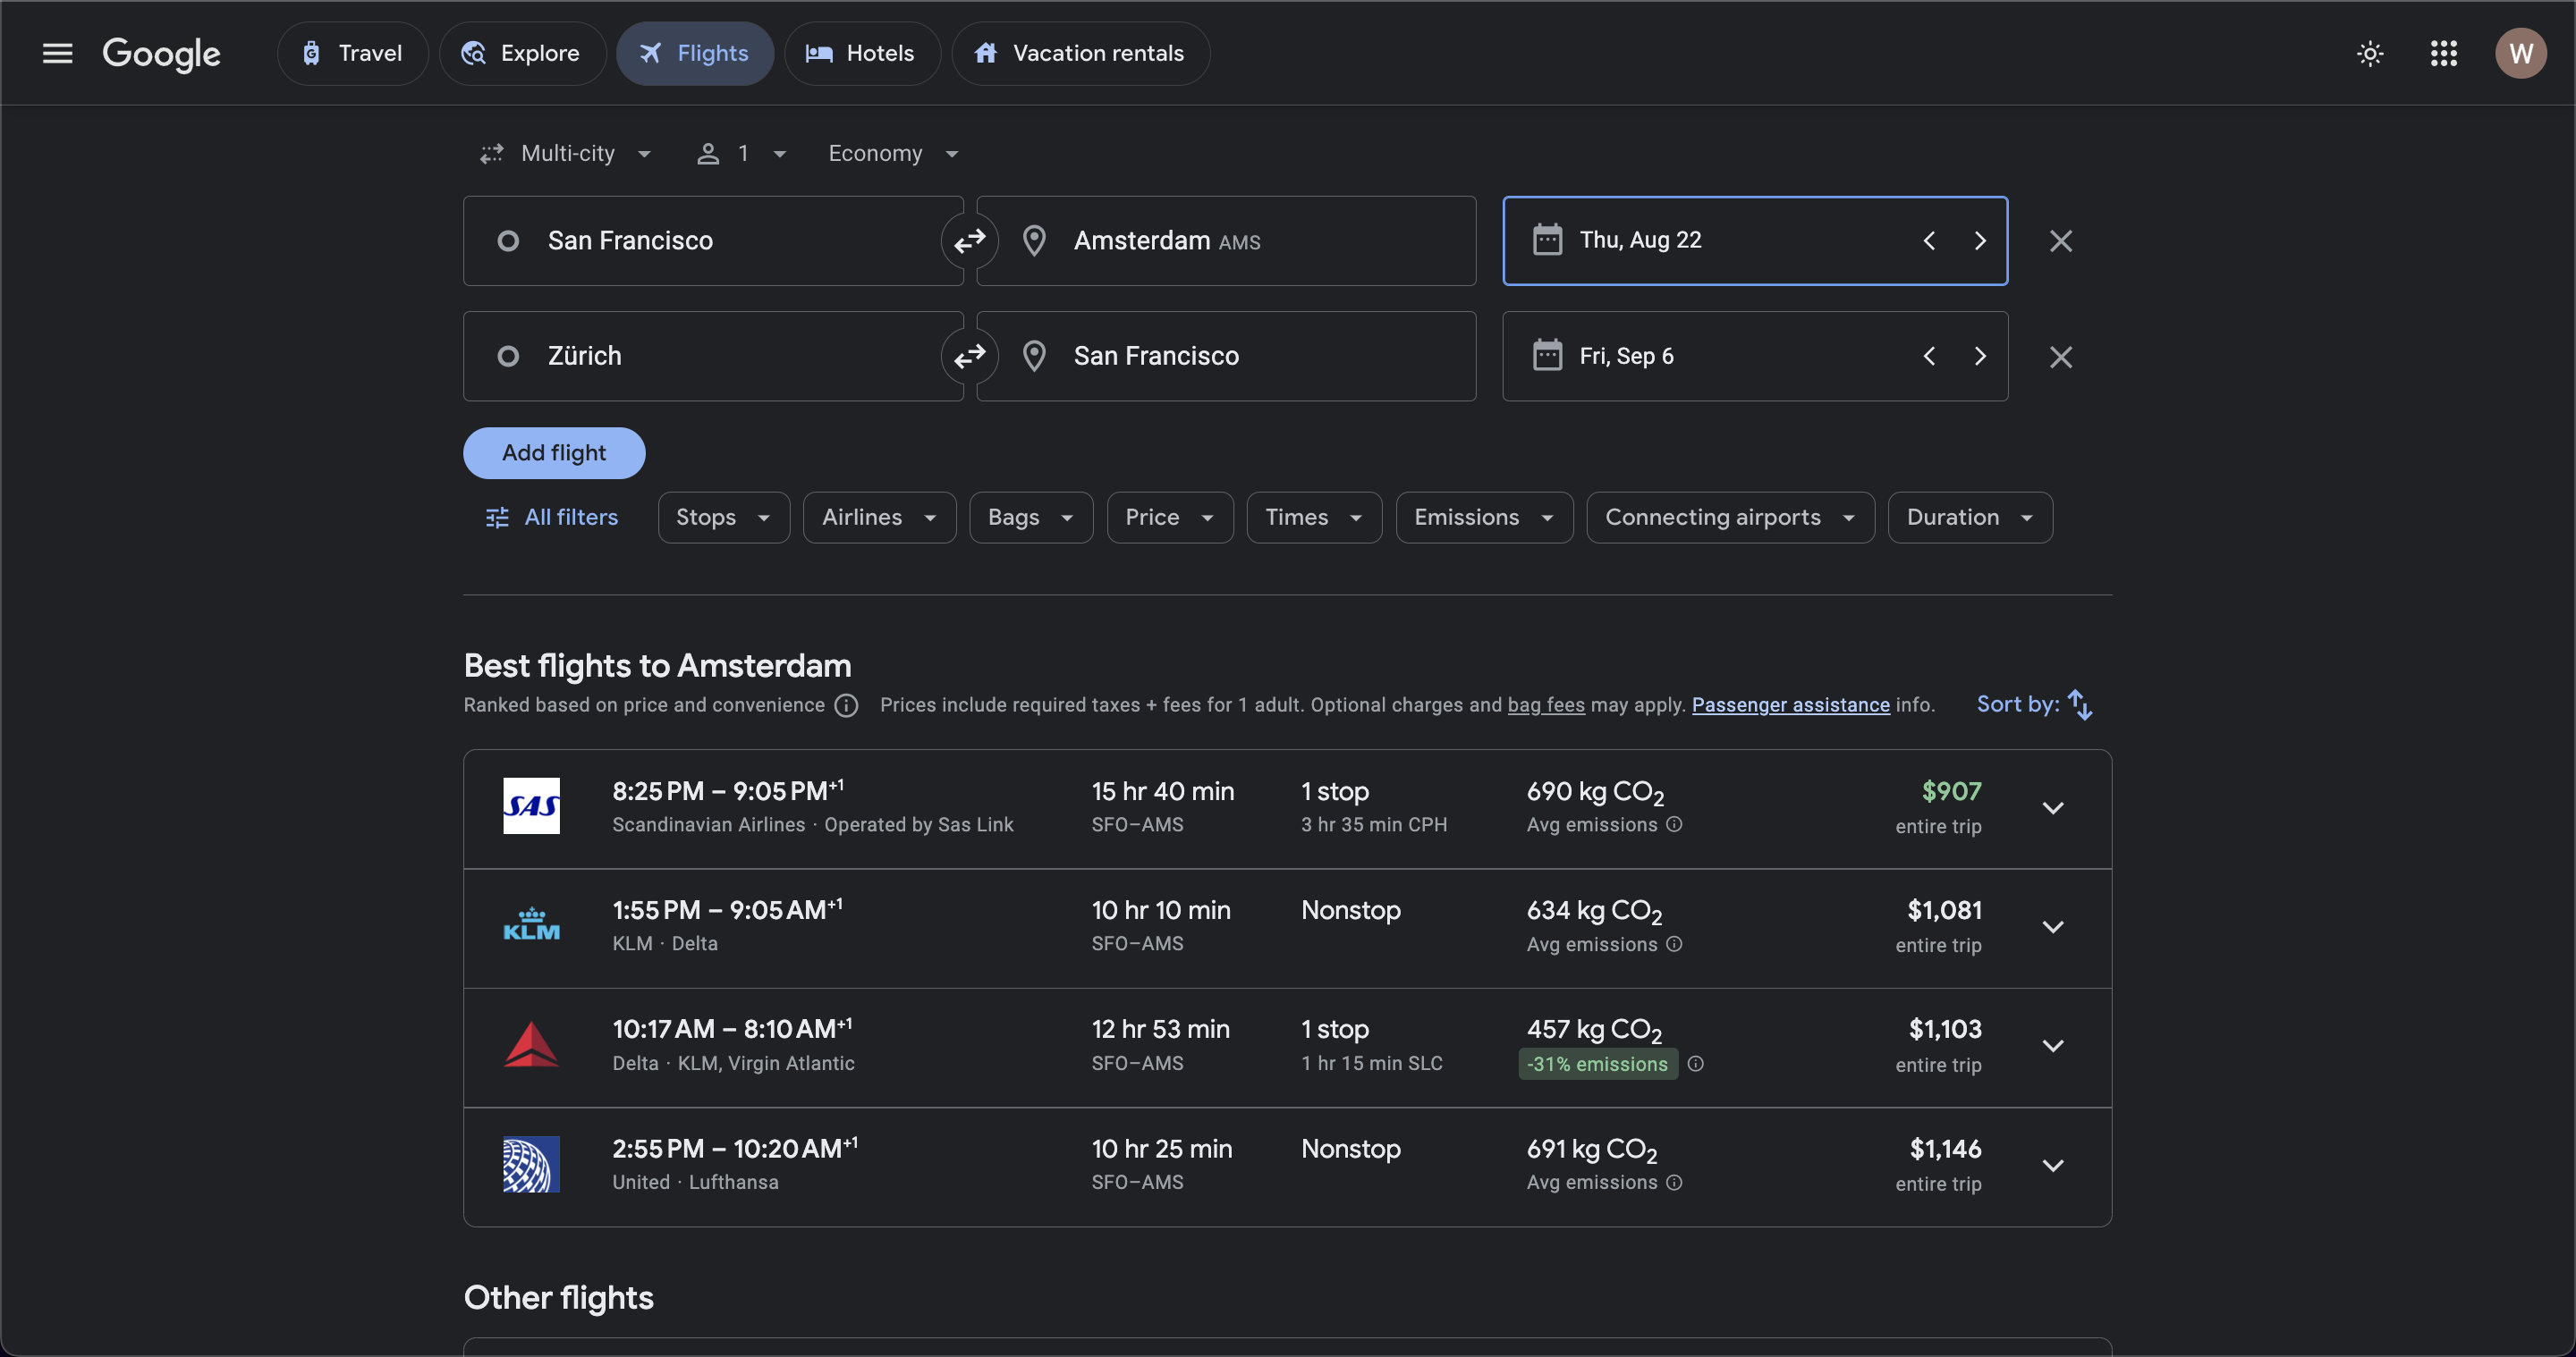The width and height of the screenshot is (2576, 1357).
Task: Go to previous day from Fri, Sep 6
Action: coord(1929,356)
